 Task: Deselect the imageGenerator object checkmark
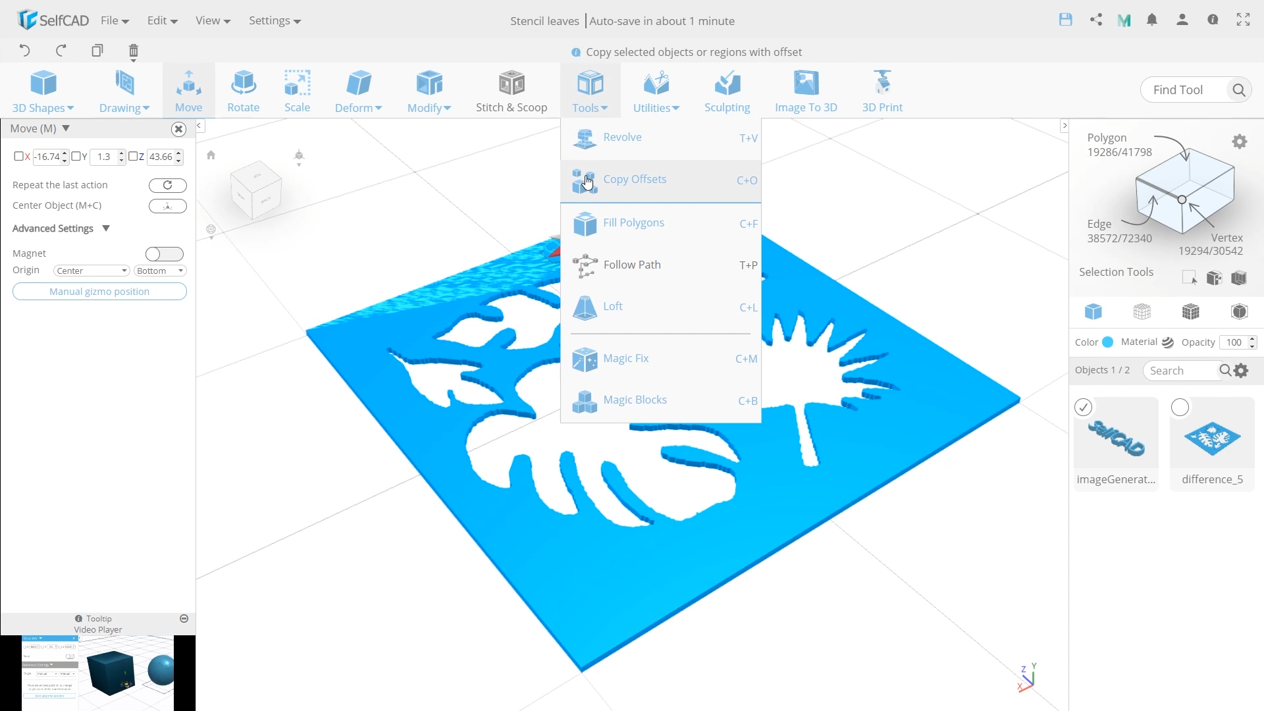pos(1084,408)
